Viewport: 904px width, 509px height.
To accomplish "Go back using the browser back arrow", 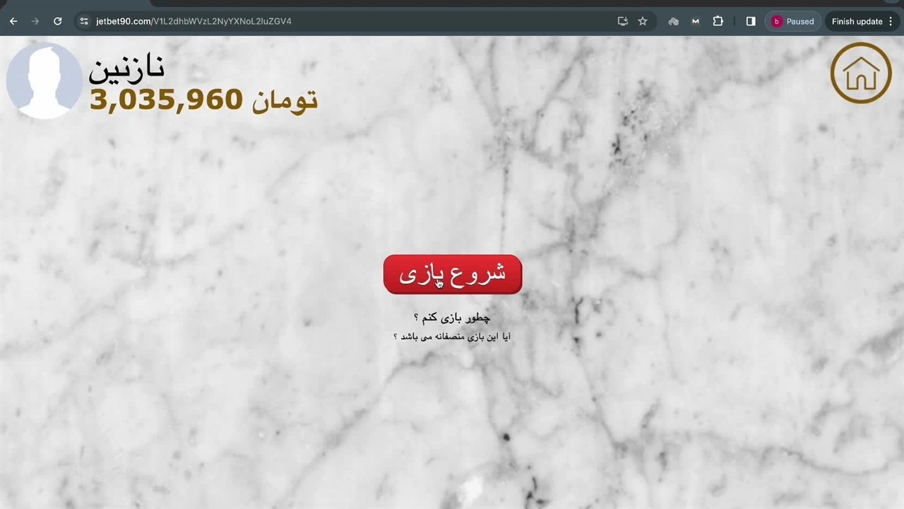I will tap(13, 21).
